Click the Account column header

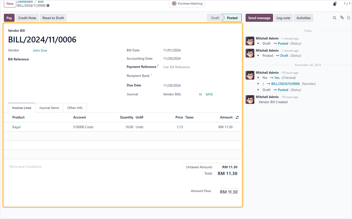[x=79, y=117]
